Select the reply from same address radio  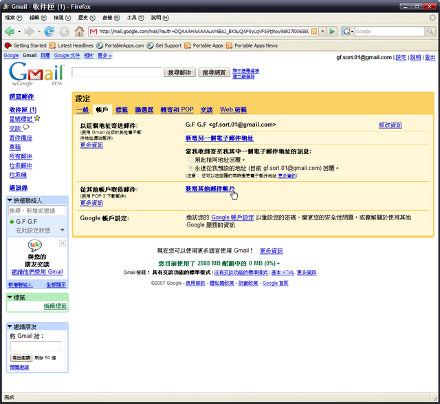tap(190, 159)
